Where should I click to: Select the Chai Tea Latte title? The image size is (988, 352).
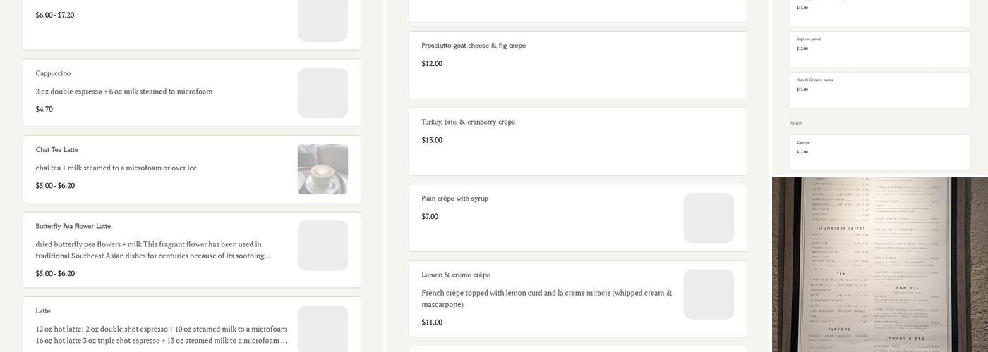57,150
